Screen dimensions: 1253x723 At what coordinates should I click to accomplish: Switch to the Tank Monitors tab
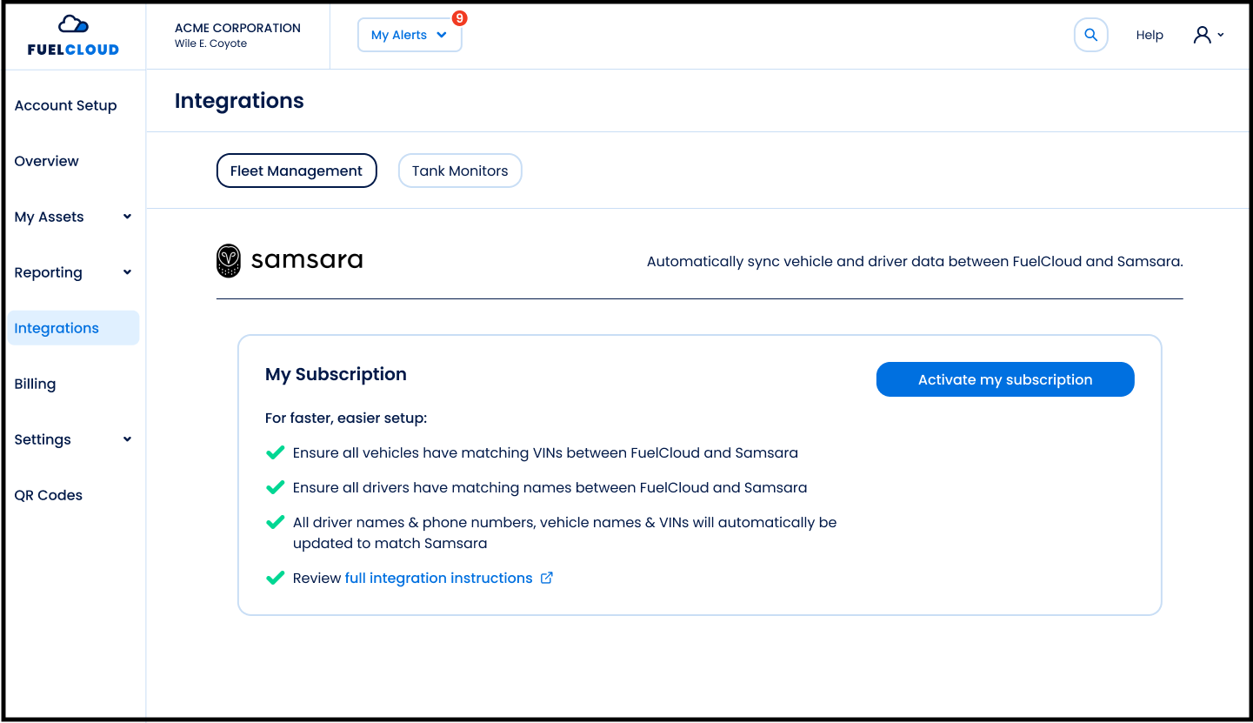460,171
